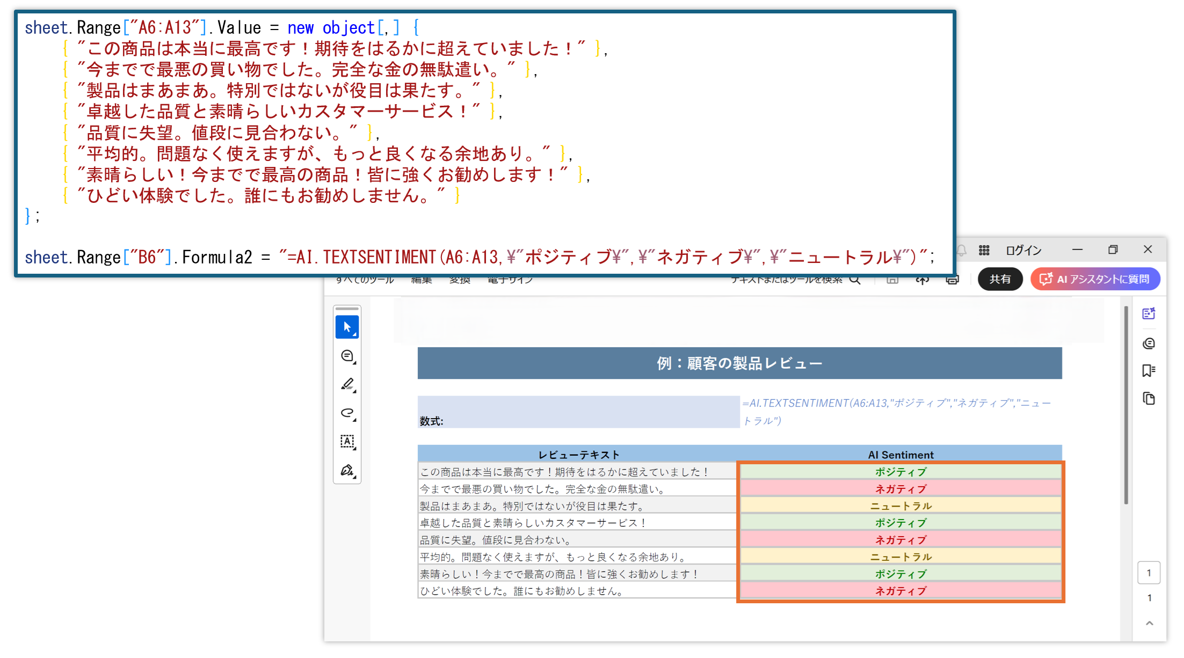This screenshot has height=658, width=1184.
Task: Click ネガティブ cell for 最悪の買い物 row
Action: point(900,489)
